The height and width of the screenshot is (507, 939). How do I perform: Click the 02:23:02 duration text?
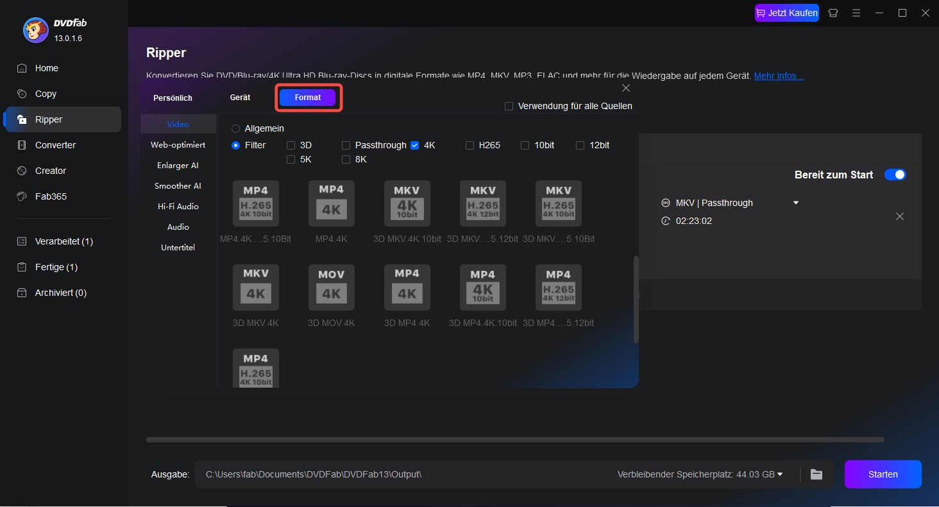(x=694, y=221)
